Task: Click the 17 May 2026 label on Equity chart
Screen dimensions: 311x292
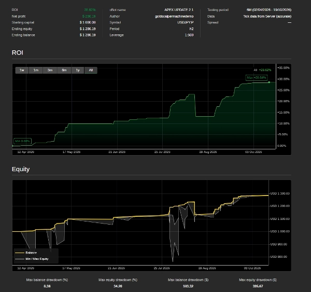Action: [x=71, y=268]
